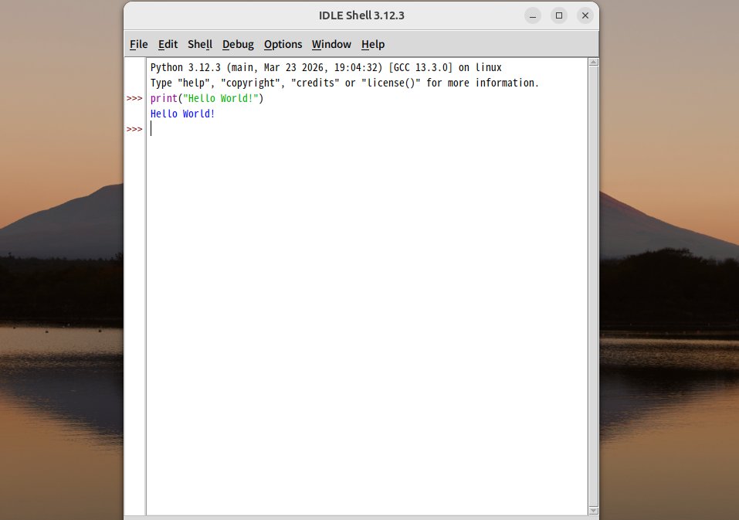Screen dimensions: 739x520
Task: Click the scrollbar up arrow
Action: coord(593,63)
